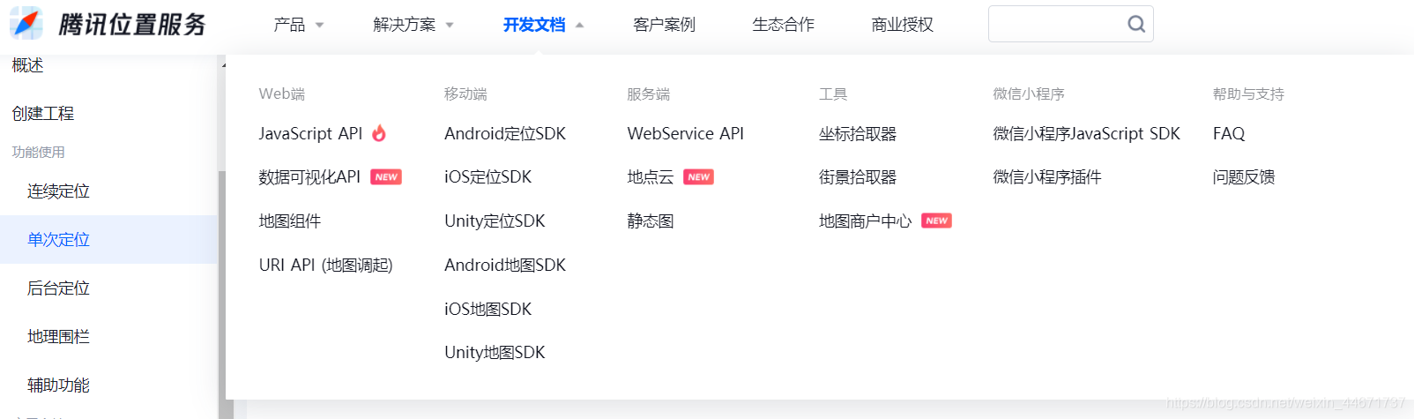This screenshot has height=419, width=1414.
Task: Collapse the 开发文档 dropdown arrow
Action: coord(579,26)
